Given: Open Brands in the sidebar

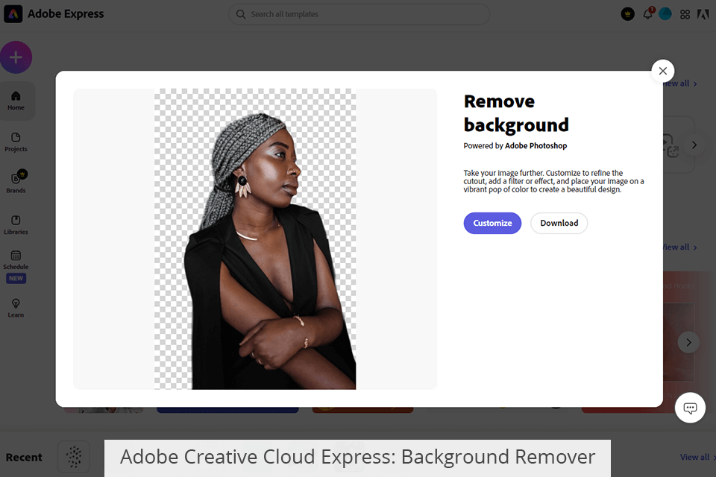Looking at the screenshot, I should pyautogui.click(x=16, y=182).
